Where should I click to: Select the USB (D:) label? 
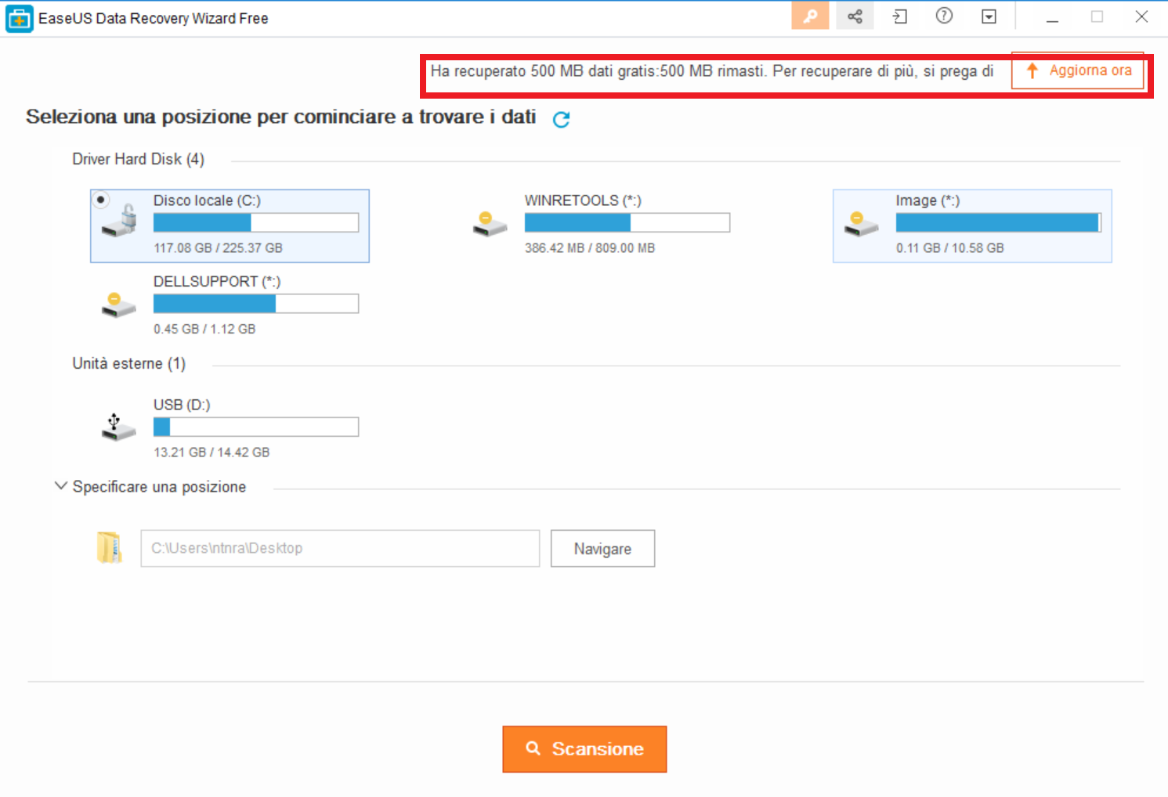pyautogui.click(x=182, y=405)
